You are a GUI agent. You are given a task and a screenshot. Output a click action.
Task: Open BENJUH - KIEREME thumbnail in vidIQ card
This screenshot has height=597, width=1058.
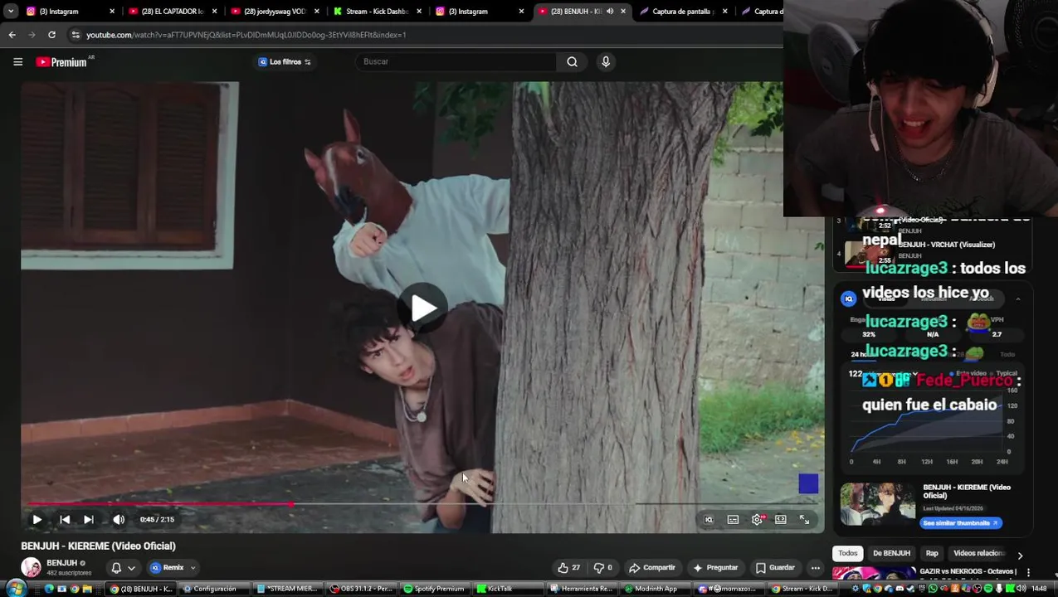[x=878, y=504]
